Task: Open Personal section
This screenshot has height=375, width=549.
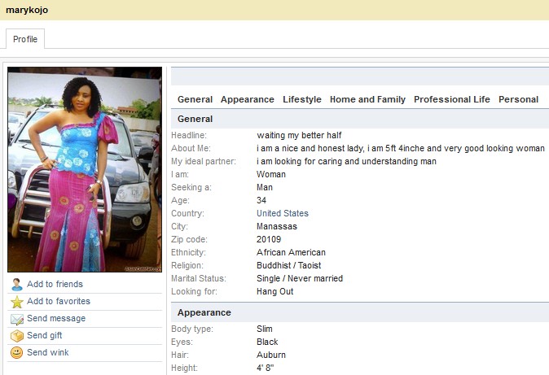Action: [x=519, y=99]
